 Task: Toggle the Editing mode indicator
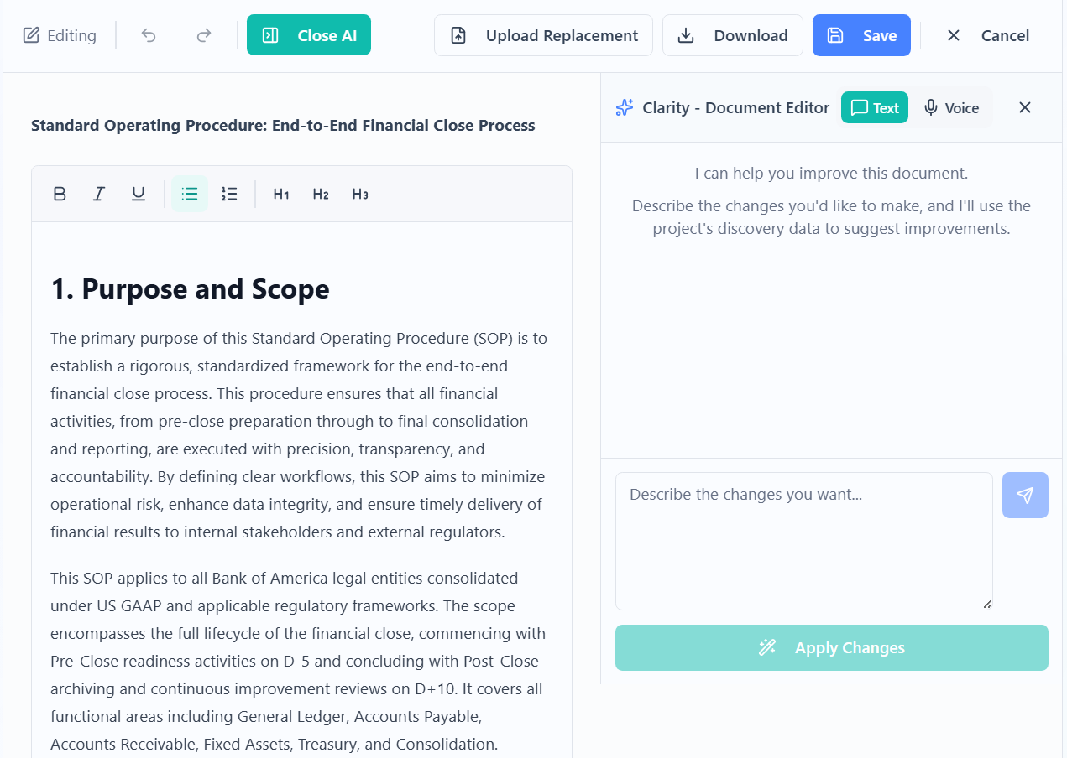(59, 35)
